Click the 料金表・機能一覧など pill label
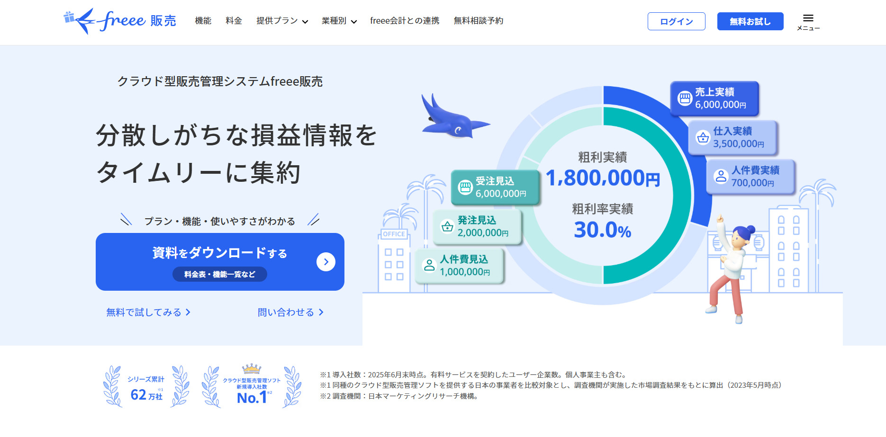The width and height of the screenshot is (886, 437). (x=220, y=274)
